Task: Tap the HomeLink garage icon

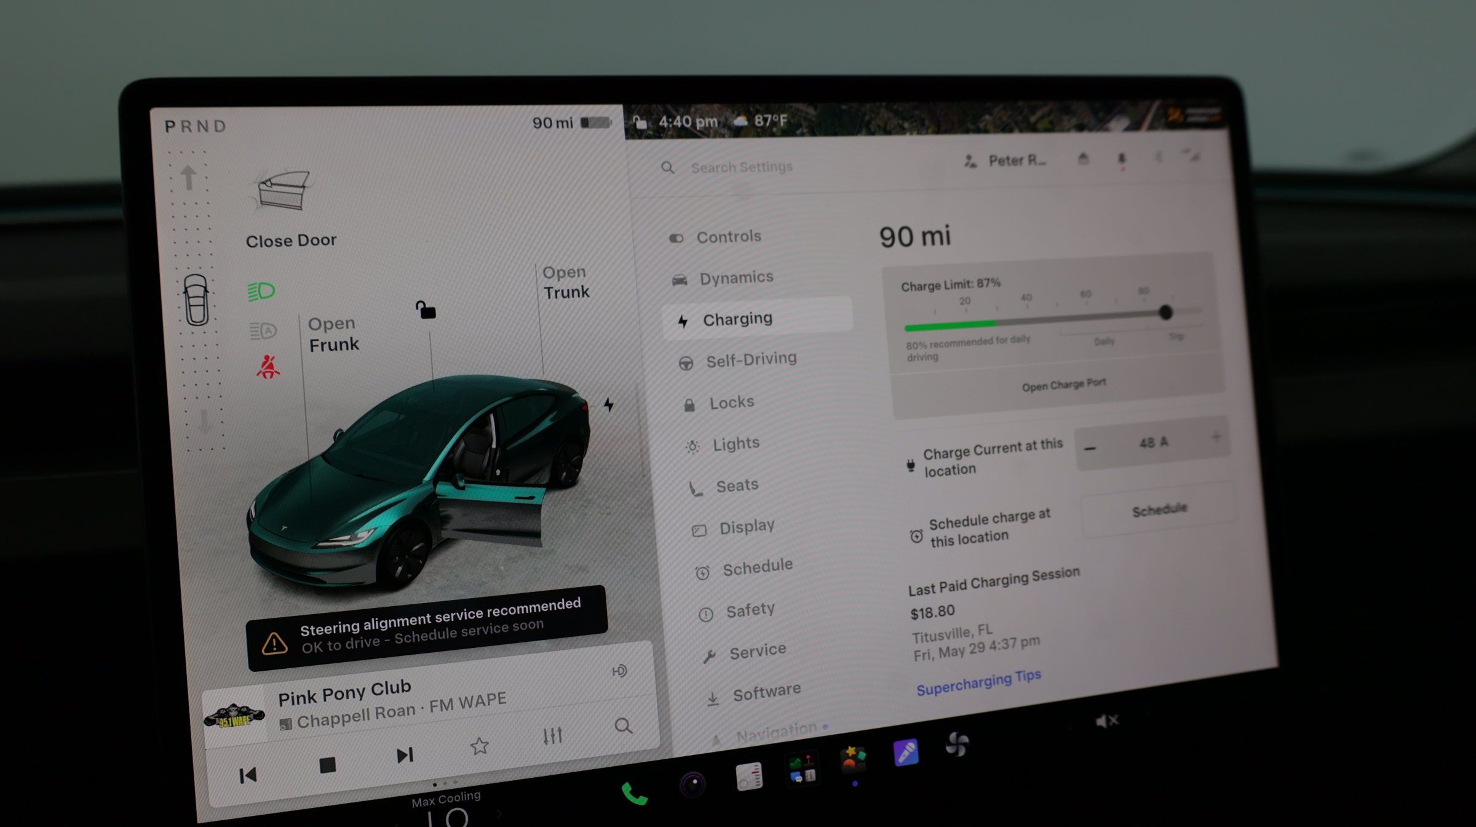Action: tap(1084, 159)
